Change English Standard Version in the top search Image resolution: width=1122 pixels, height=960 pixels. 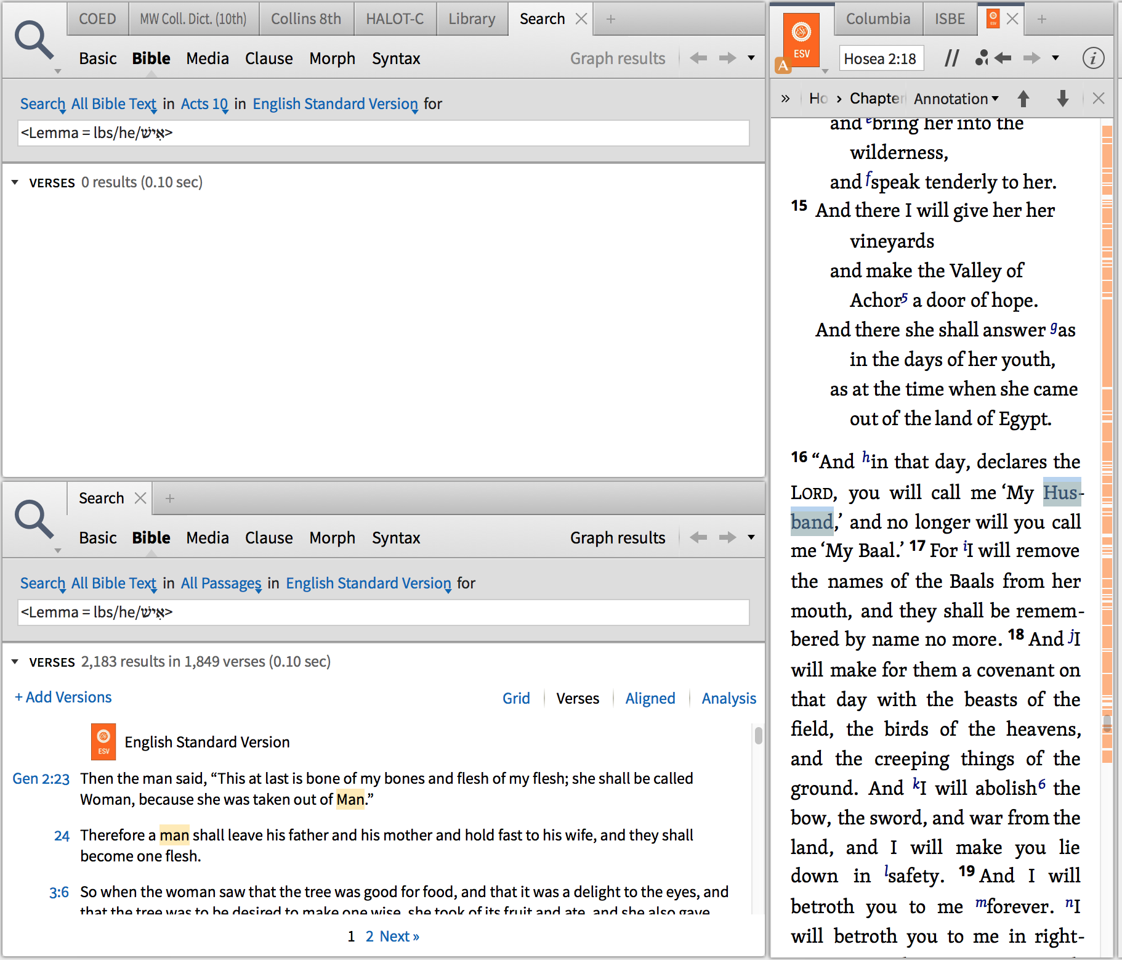[336, 104]
